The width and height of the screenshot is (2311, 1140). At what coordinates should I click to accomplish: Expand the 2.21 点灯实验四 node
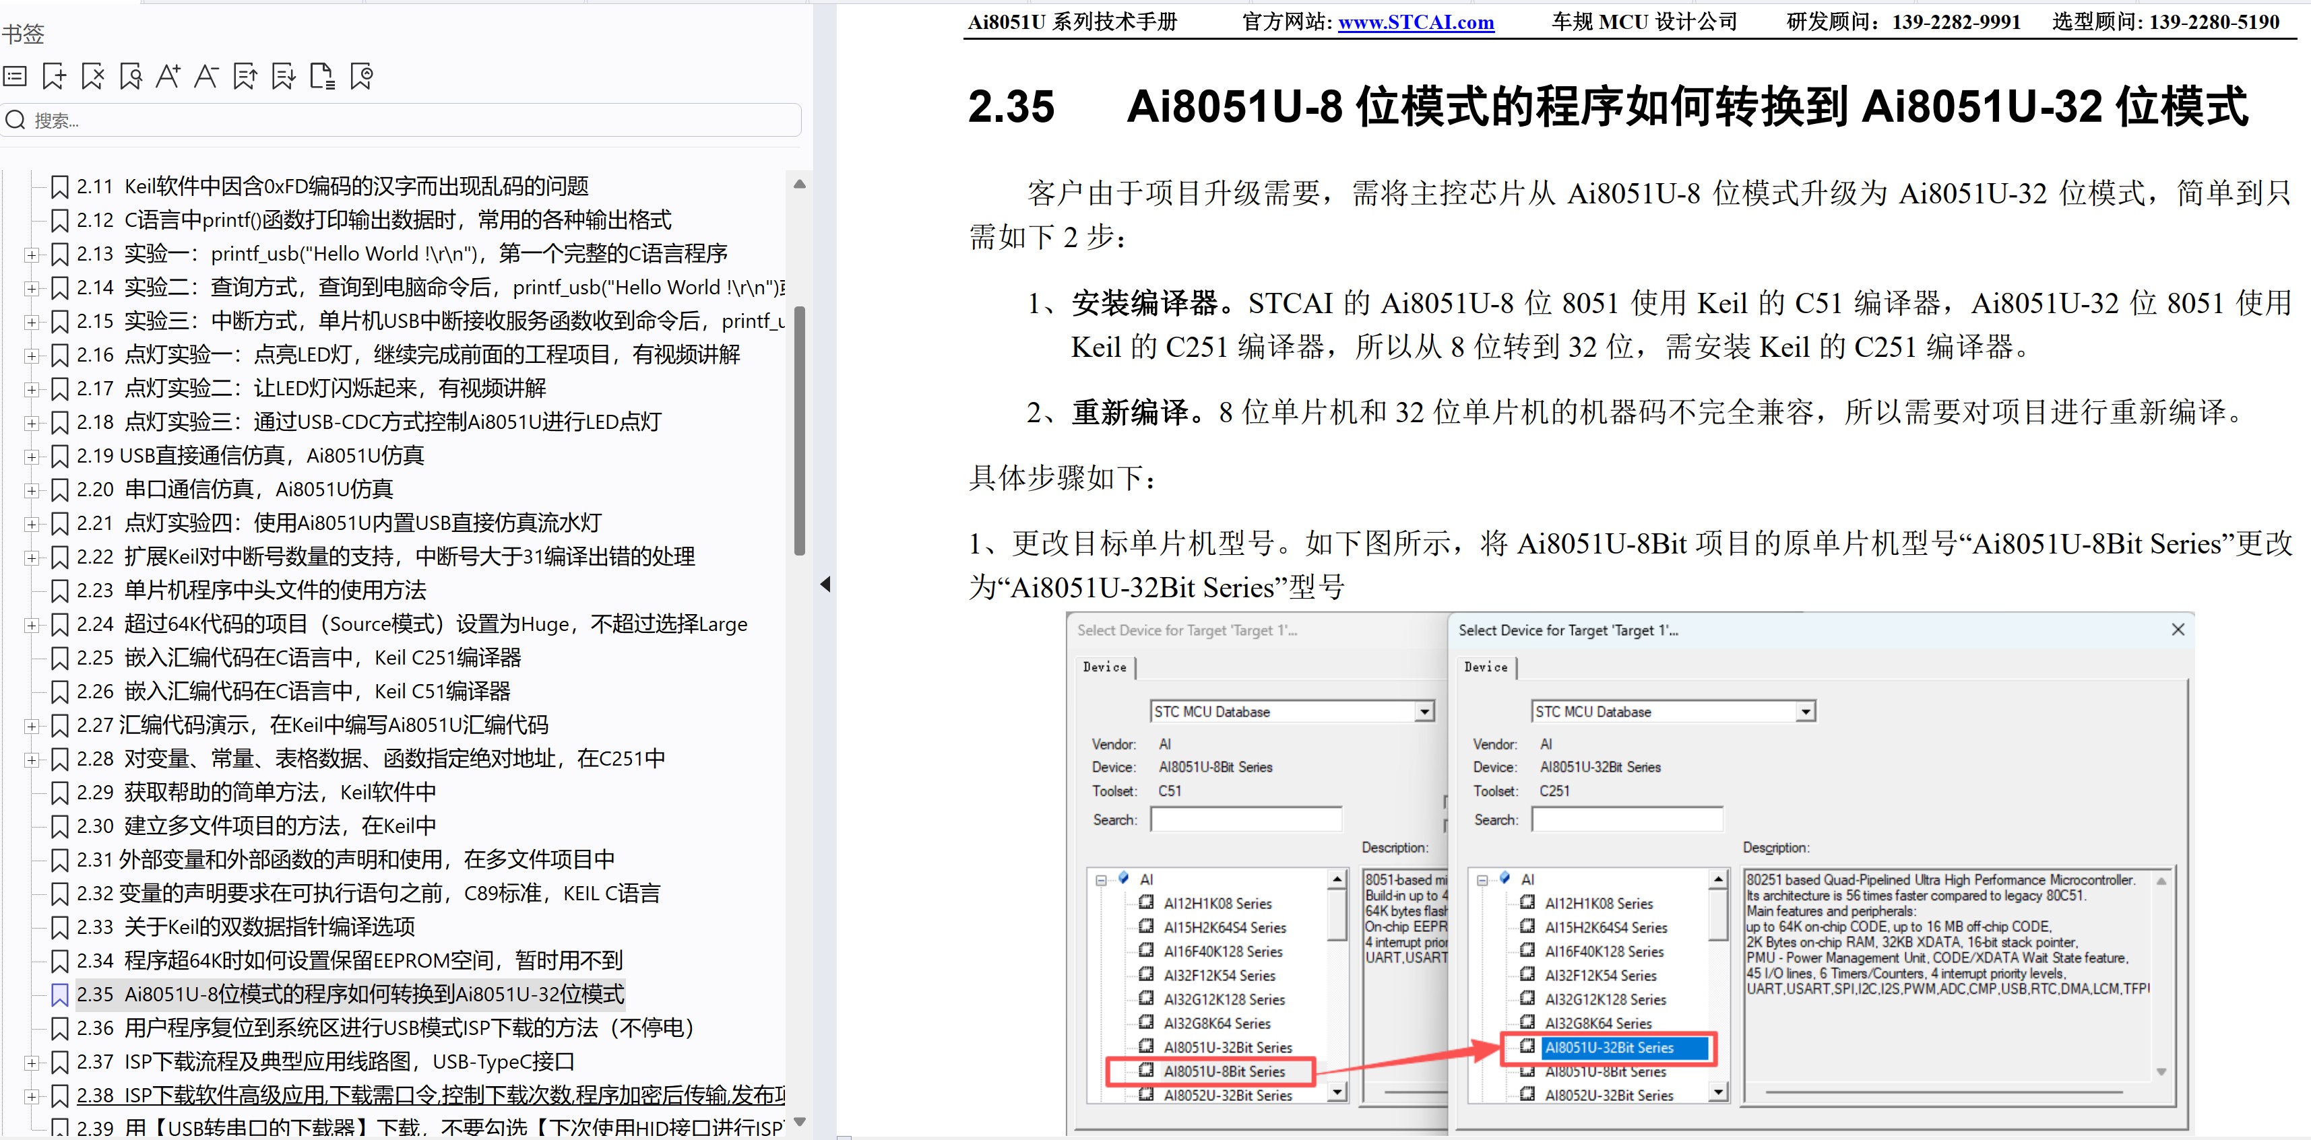click(32, 524)
